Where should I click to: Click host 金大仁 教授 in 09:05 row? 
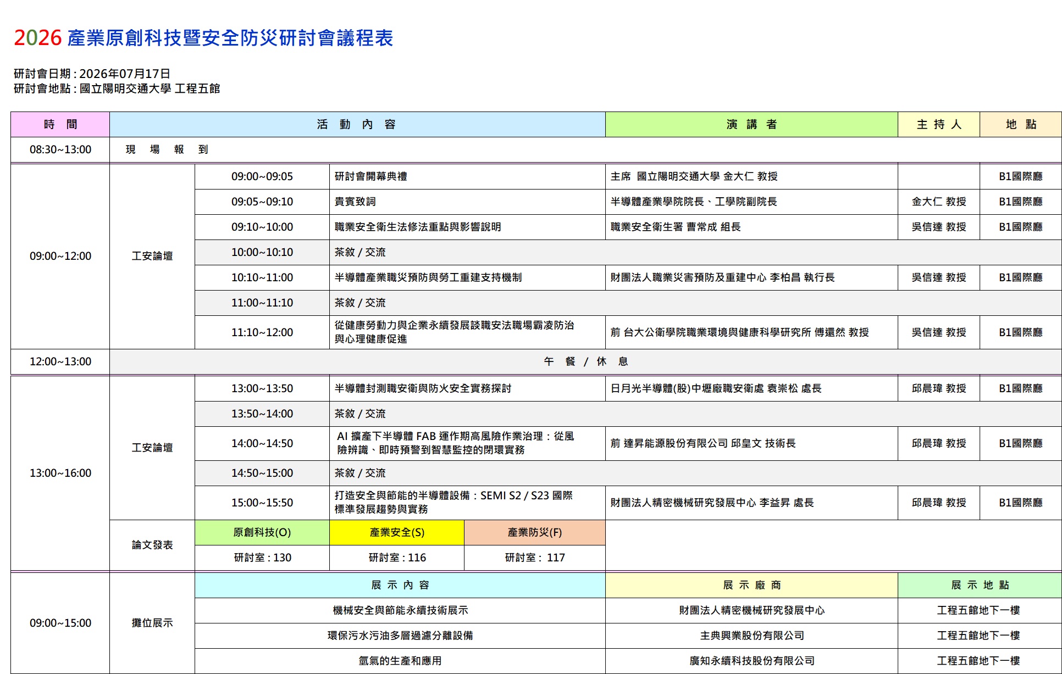(939, 202)
